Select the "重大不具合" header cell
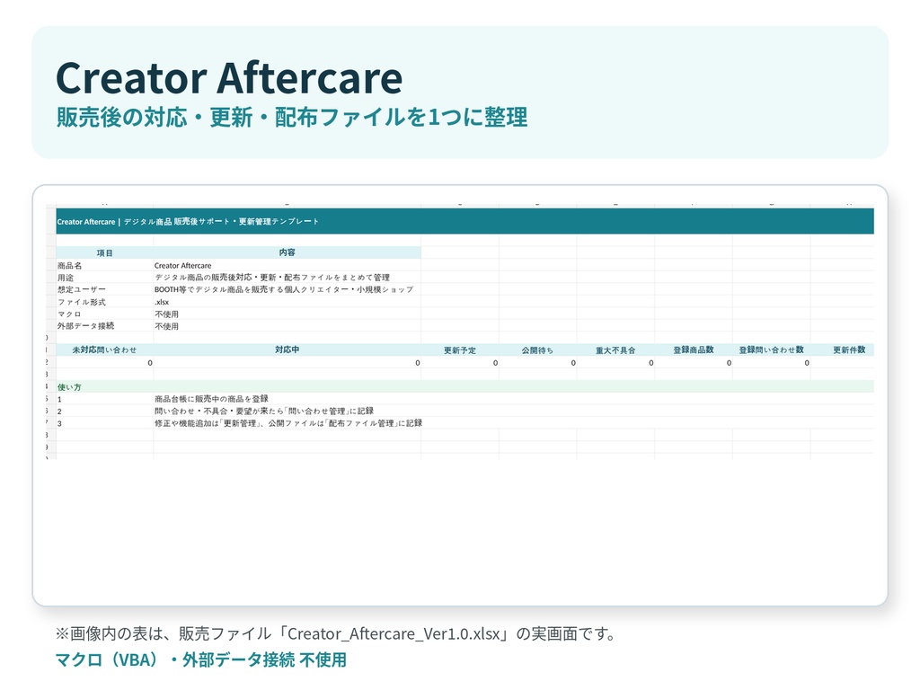This screenshot has height=690, width=920. tap(615, 350)
